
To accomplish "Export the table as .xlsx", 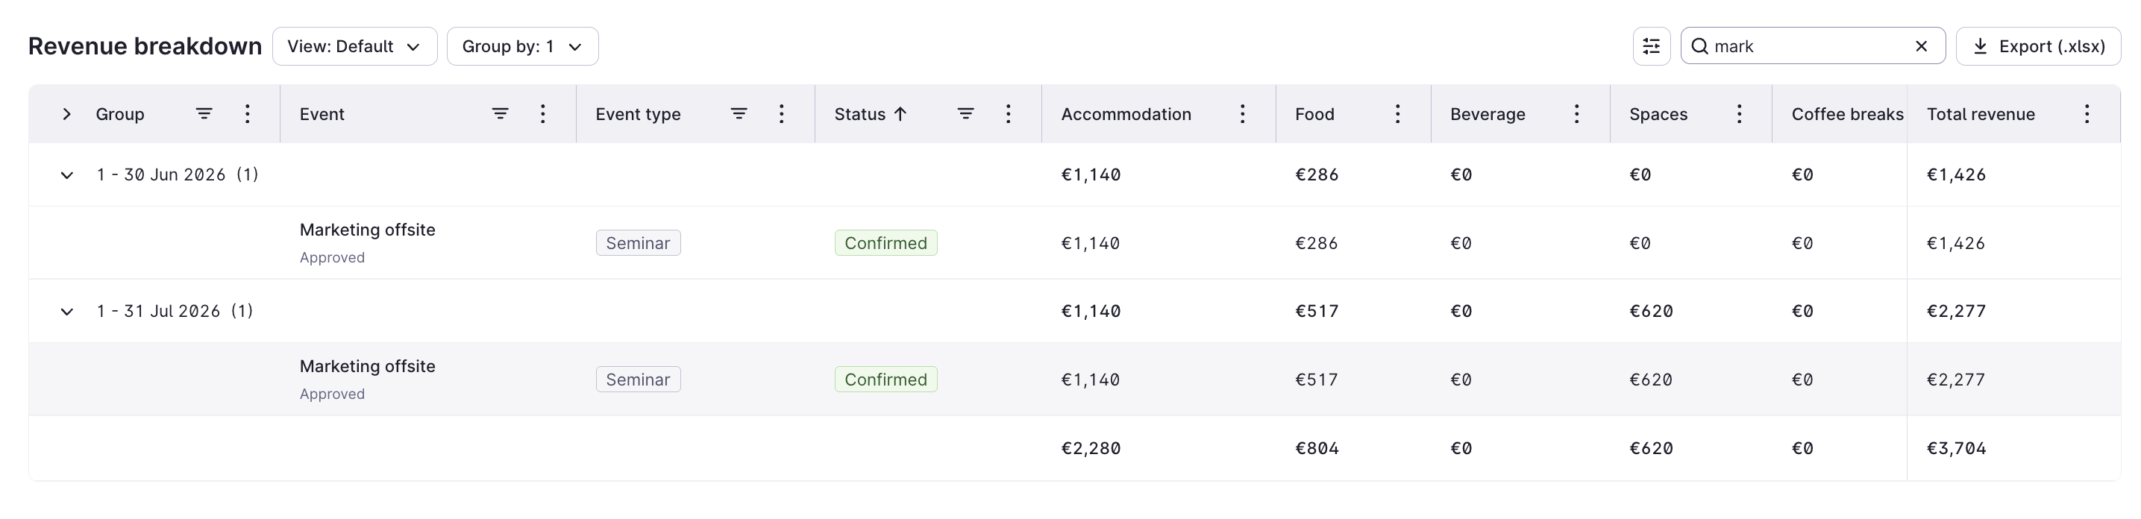I will pyautogui.click(x=2038, y=46).
